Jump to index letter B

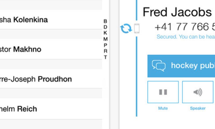[105, 21]
